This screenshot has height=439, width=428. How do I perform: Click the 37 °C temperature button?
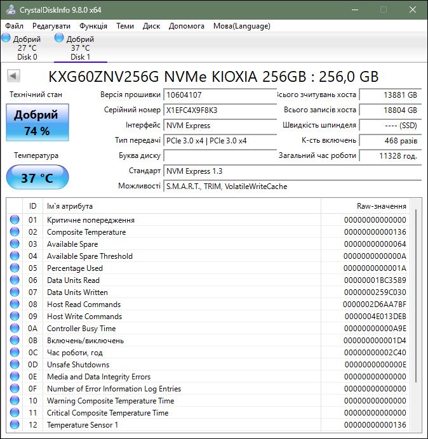pos(37,178)
